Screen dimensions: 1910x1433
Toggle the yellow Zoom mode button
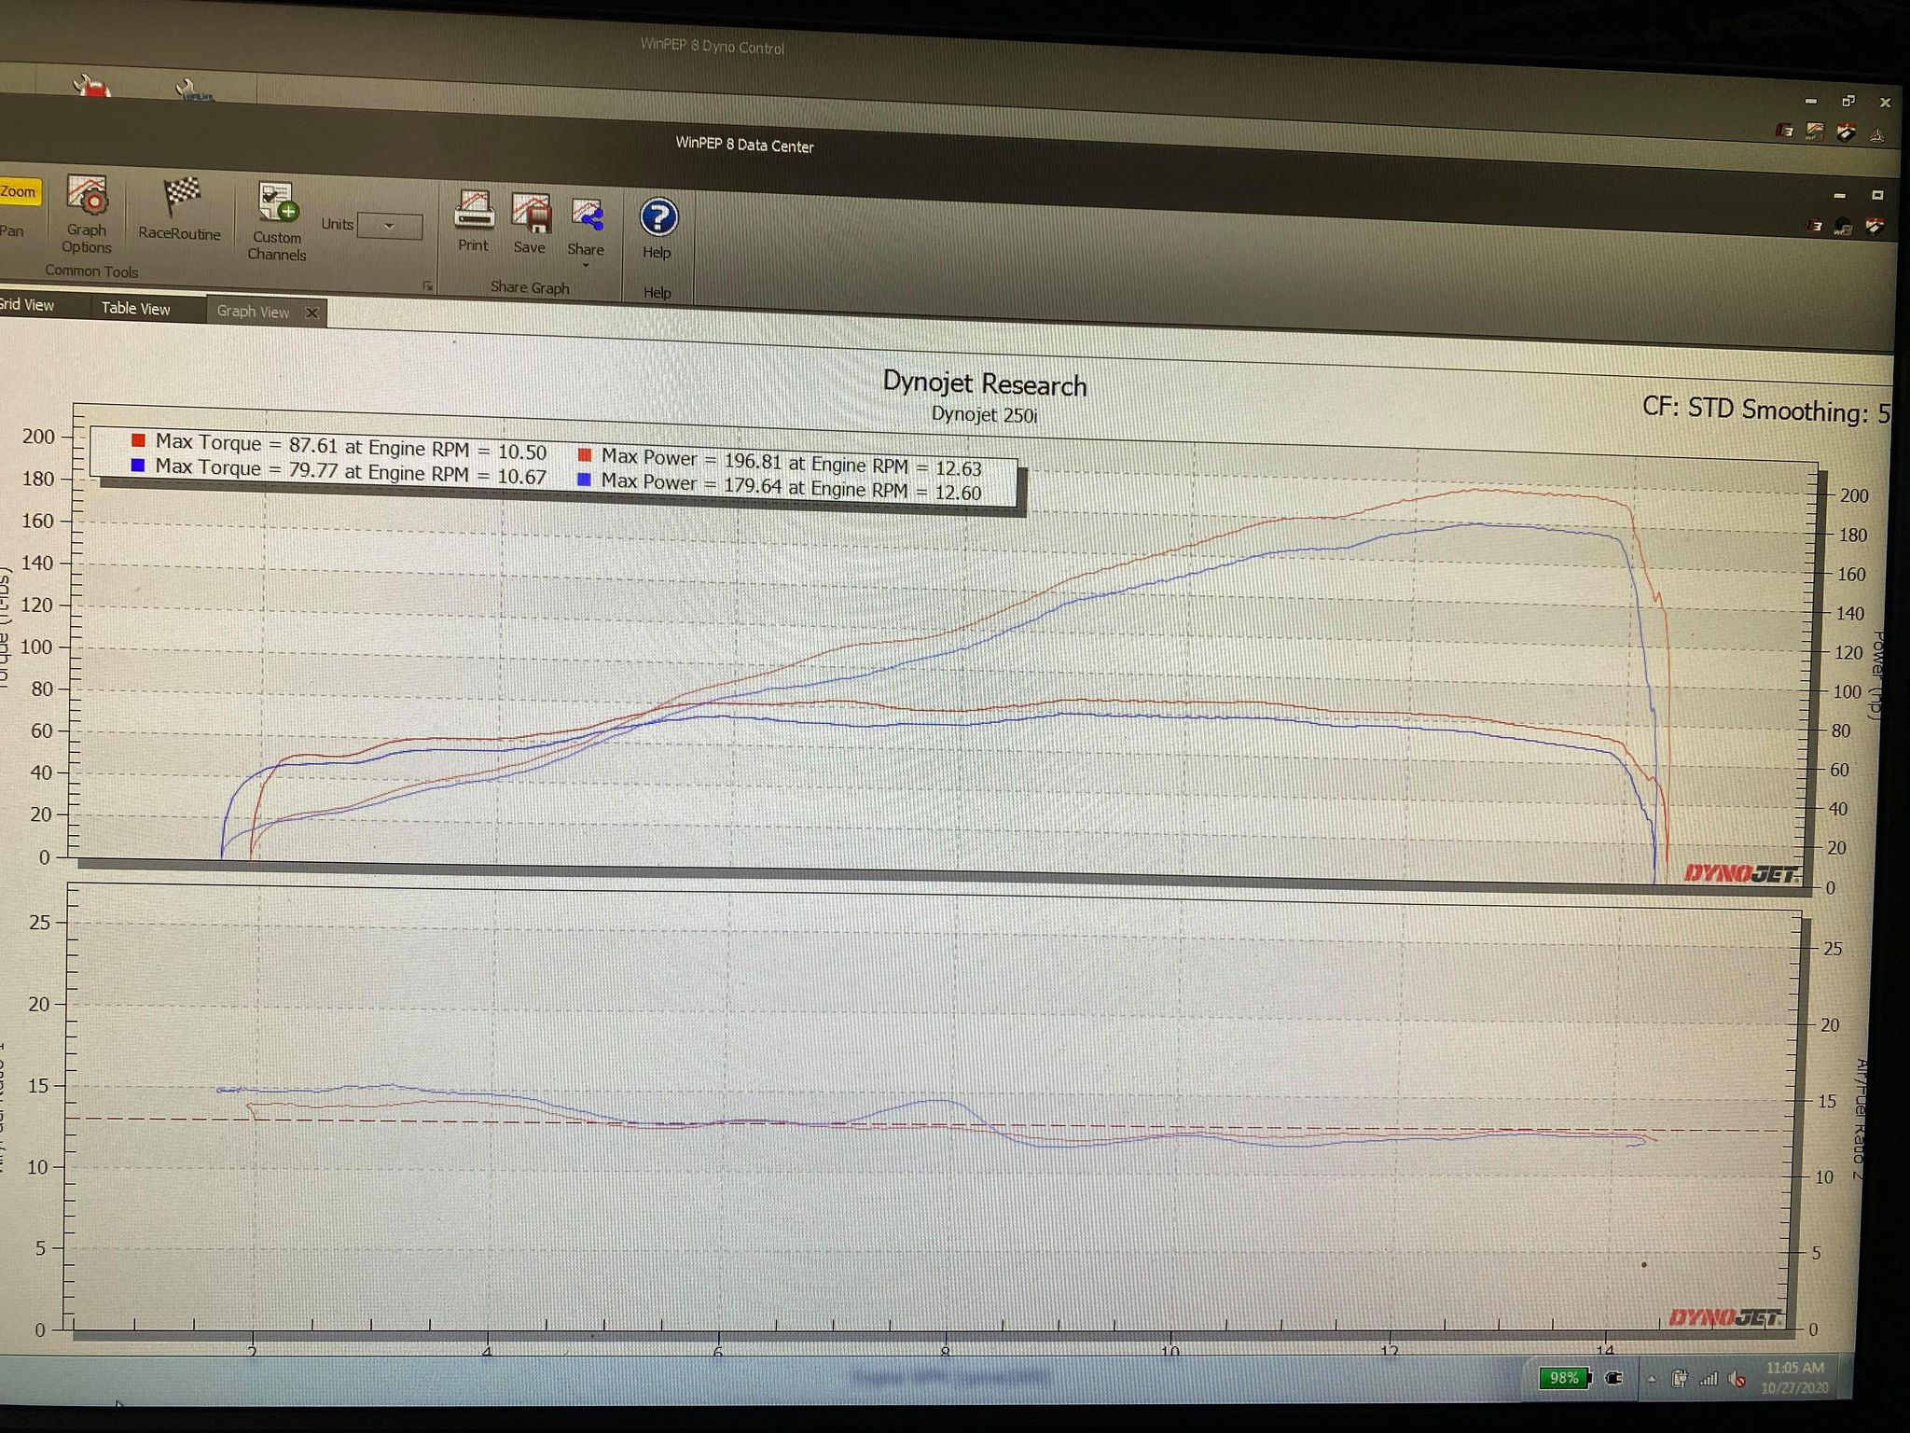coord(19,191)
